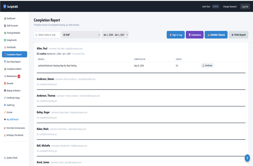Click the Hire Date Anniversaries party icon
The height and width of the screenshot is (166, 253).
point(5,128)
